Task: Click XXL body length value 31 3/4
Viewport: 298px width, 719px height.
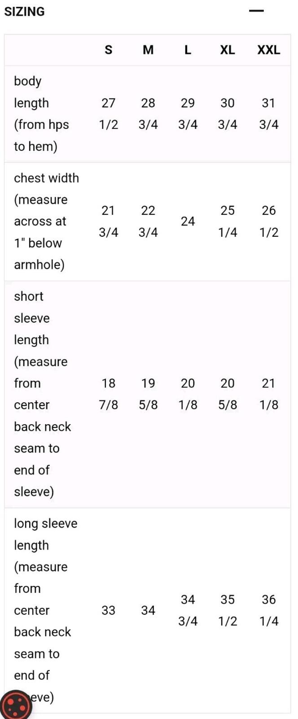Action: 268,114
